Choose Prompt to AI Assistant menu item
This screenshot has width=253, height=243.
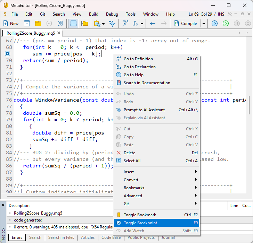156,110
